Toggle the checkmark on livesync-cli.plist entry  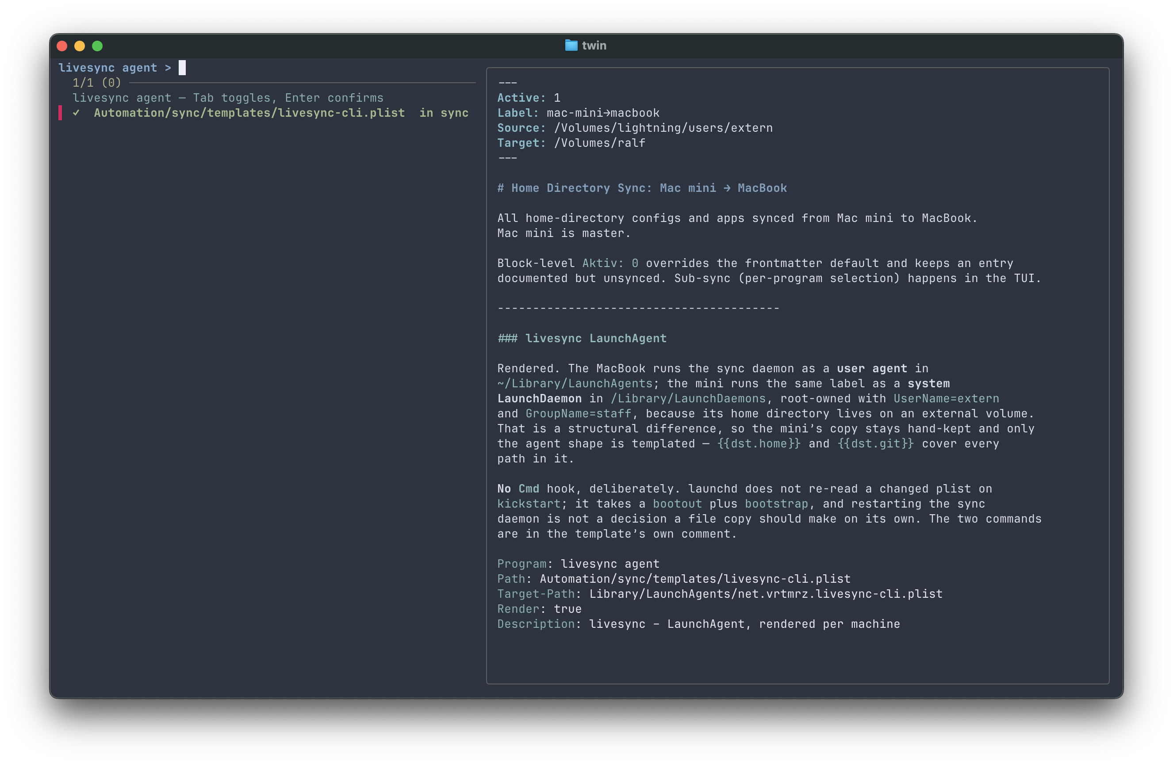pyautogui.click(x=77, y=113)
